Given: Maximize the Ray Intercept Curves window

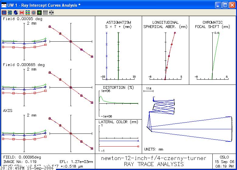Looking at the screenshot, I should tap(225, 5).
